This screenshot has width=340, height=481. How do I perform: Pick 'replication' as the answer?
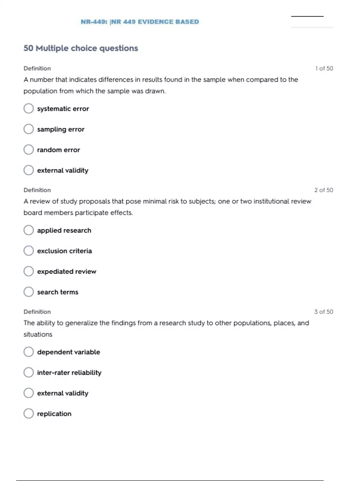[x=29, y=413]
